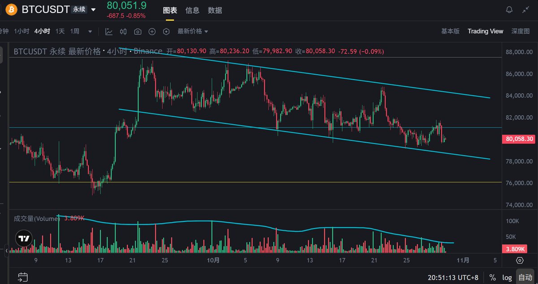This screenshot has width=538, height=284.
Task: Open price alerts via the bell icon
Action: 509,10
